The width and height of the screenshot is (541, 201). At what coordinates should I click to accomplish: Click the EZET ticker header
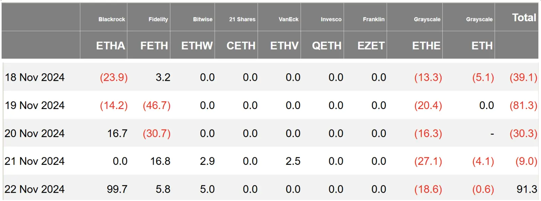371,46
